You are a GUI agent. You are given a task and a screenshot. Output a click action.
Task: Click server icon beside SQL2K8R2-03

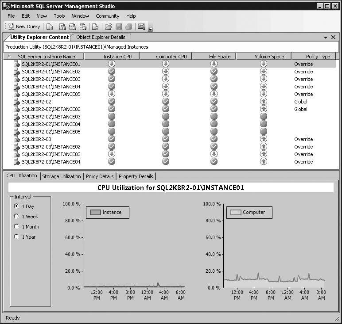(17, 139)
